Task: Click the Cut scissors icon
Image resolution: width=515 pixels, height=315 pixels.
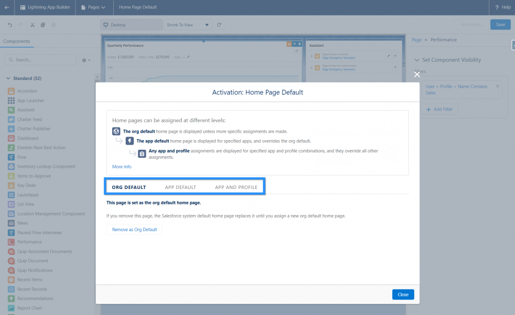Action: [x=32, y=25]
